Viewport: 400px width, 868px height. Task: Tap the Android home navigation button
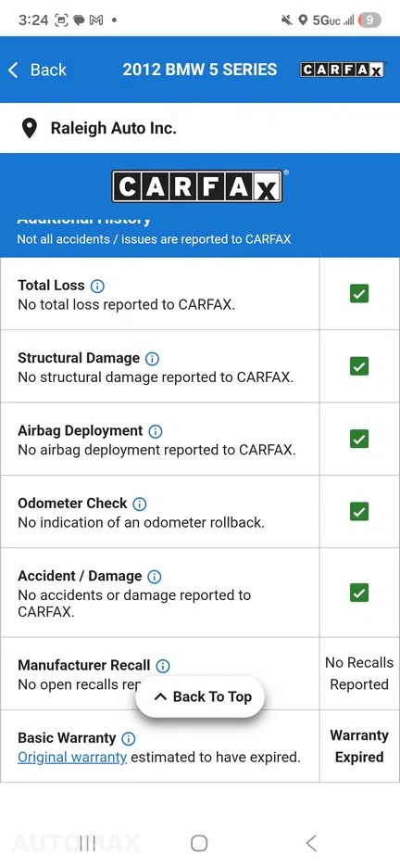[x=199, y=843]
